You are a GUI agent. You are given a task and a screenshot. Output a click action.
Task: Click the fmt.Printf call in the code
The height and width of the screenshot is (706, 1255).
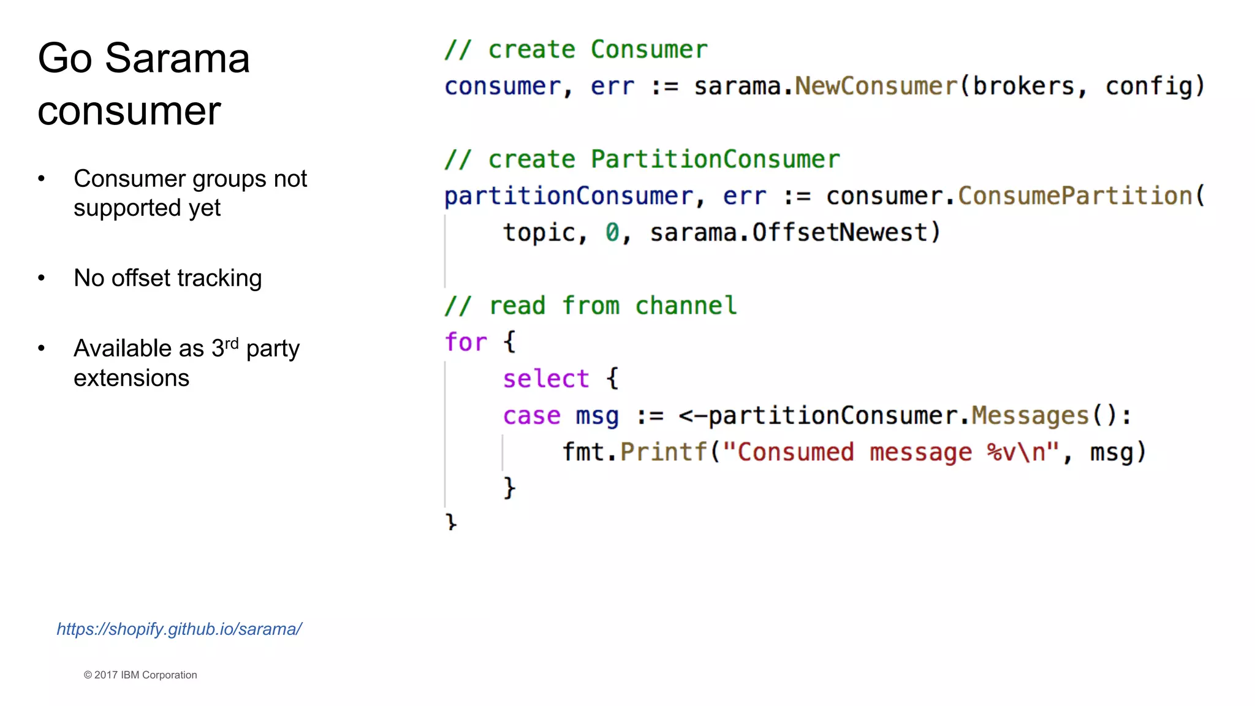(x=634, y=452)
